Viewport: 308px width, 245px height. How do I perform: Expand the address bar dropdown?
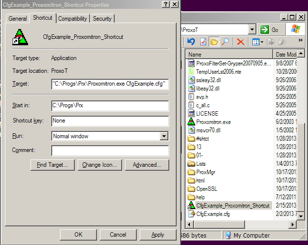pos(252,30)
